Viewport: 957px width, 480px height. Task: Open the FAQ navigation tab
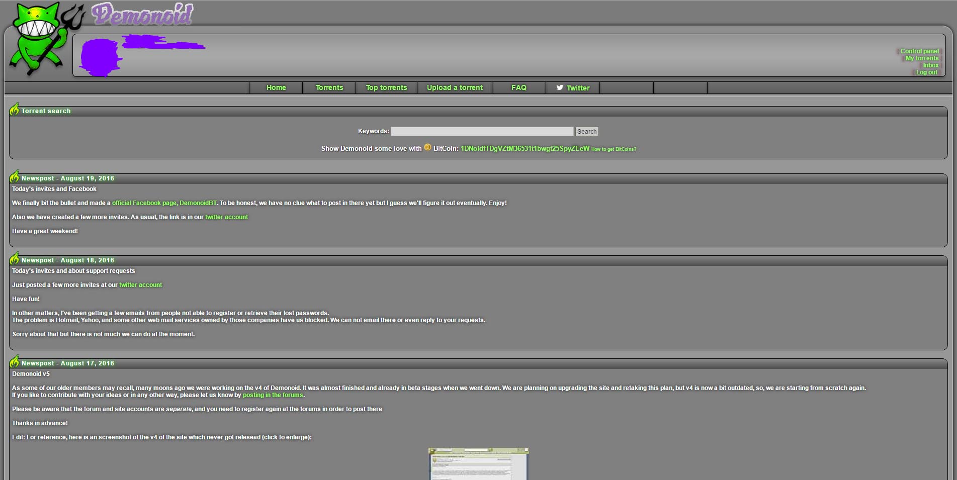tap(519, 87)
